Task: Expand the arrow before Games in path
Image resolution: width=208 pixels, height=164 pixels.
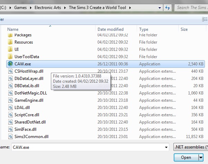Action: pyautogui.click(x=10, y=8)
